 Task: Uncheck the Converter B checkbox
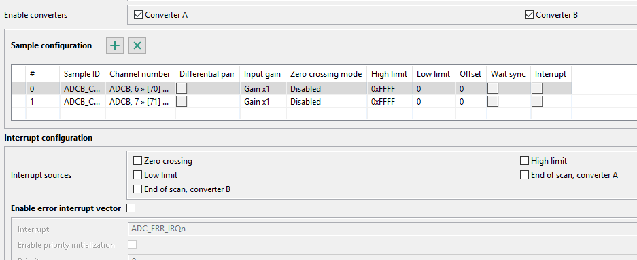pyautogui.click(x=529, y=15)
